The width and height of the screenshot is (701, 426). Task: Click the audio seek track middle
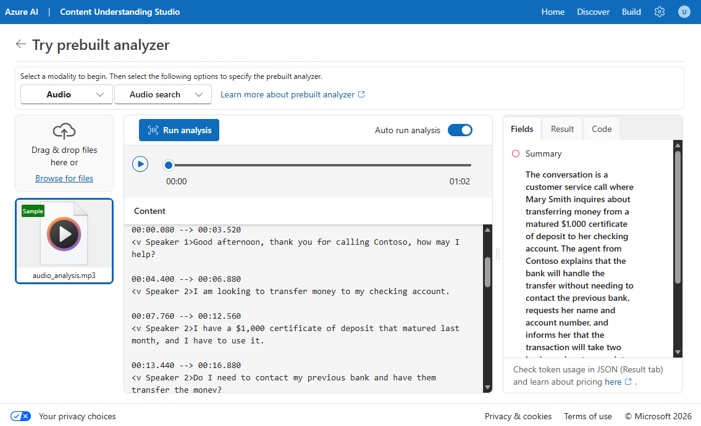coord(320,165)
